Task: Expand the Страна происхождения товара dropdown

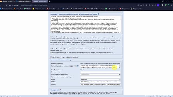Action: coord(119,75)
